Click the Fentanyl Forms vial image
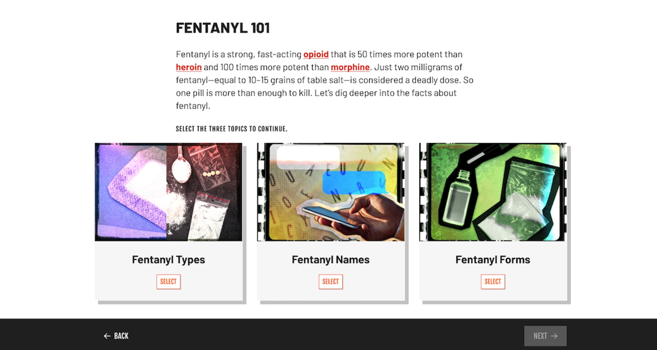The width and height of the screenshot is (657, 350). (x=493, y=192)
